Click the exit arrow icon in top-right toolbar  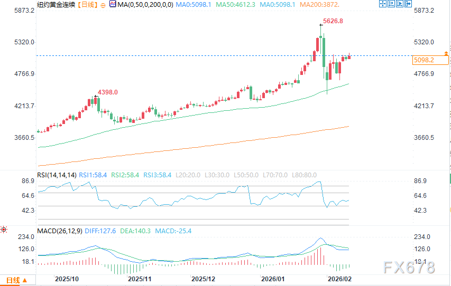pos(409,5)
